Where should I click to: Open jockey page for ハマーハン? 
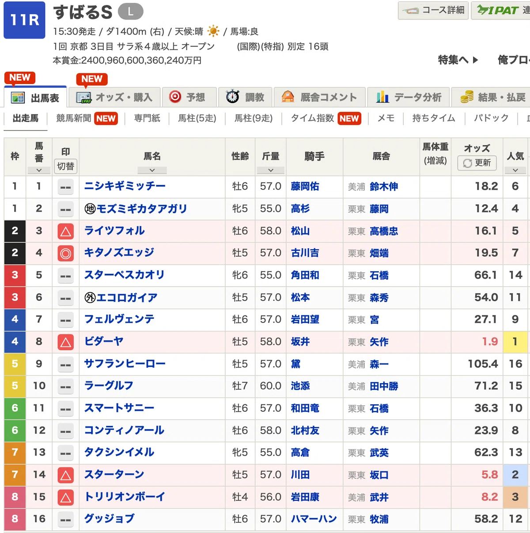314,519
